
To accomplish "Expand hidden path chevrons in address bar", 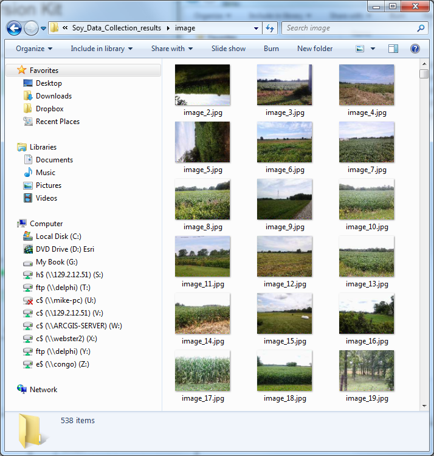I will pos(65,28).
